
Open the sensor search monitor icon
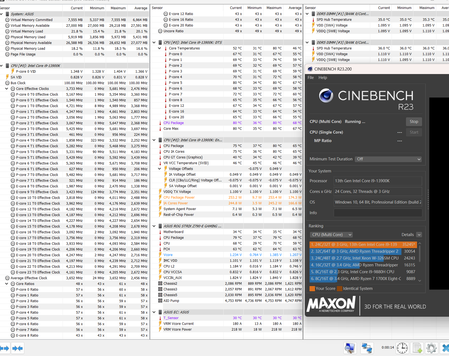click(x=350, y=348)
